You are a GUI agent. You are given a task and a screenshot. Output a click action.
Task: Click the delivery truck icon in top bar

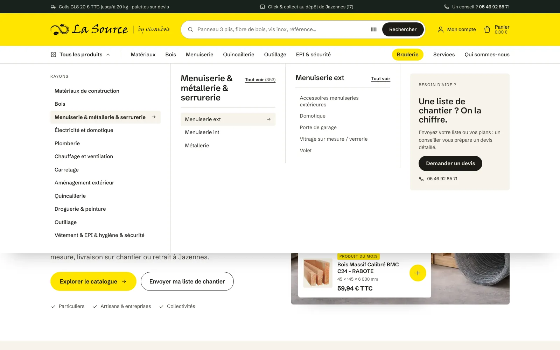(x=53, y=7)
